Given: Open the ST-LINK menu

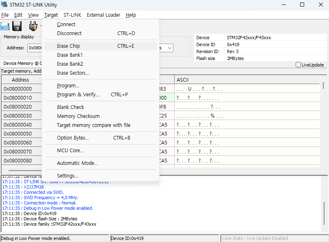Looking at the screenshot, I should click(x=72, y=15).
